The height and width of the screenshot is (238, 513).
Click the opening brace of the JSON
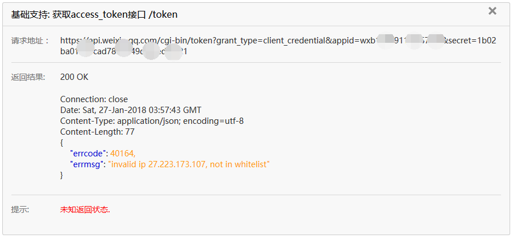[x=62, y=143]
